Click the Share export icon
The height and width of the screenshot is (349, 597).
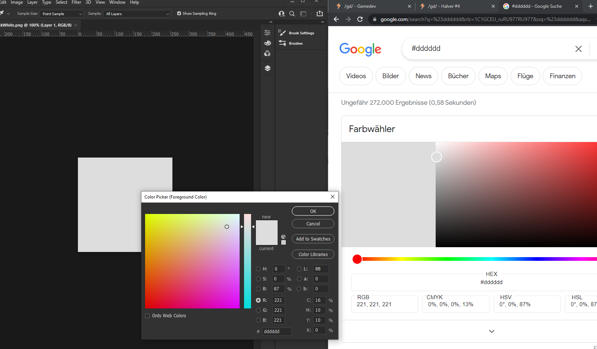pyautogui.click(x=320, y=13)
